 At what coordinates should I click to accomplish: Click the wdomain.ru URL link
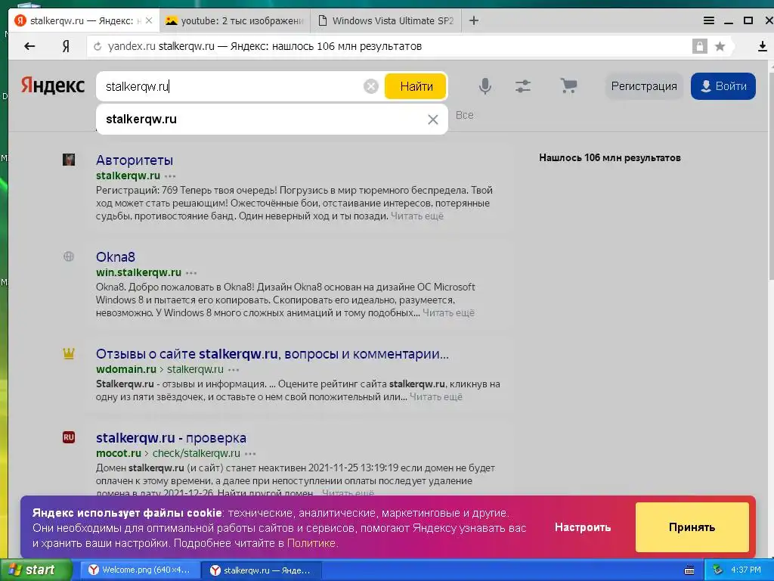point(126,369)
